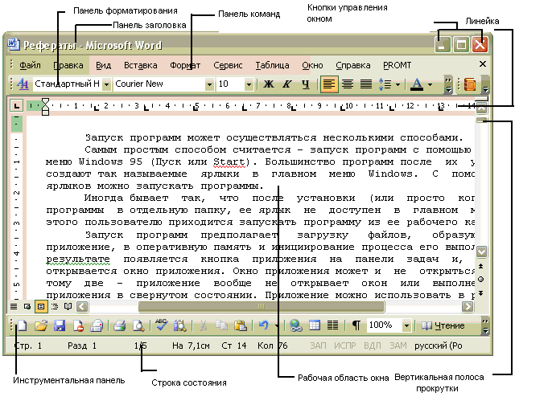Click the orange book toolbar icon
This screenshot has width=552, height=409.
pyautogui.click(x=470, y=84)
